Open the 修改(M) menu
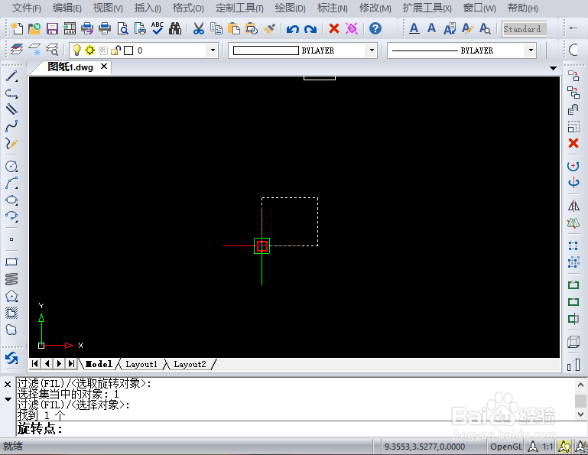 click(375, 8)
